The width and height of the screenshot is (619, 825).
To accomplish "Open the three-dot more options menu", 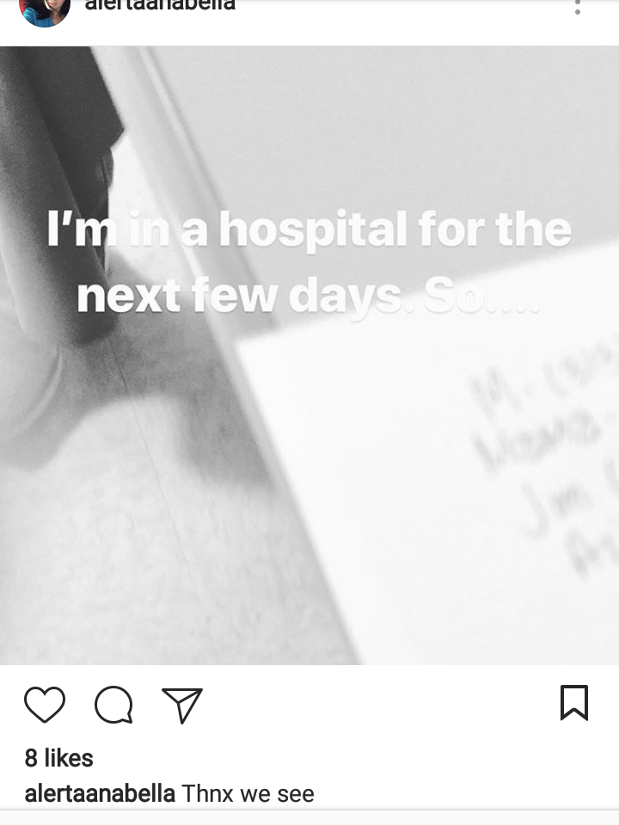I will (x=578, y=8).
